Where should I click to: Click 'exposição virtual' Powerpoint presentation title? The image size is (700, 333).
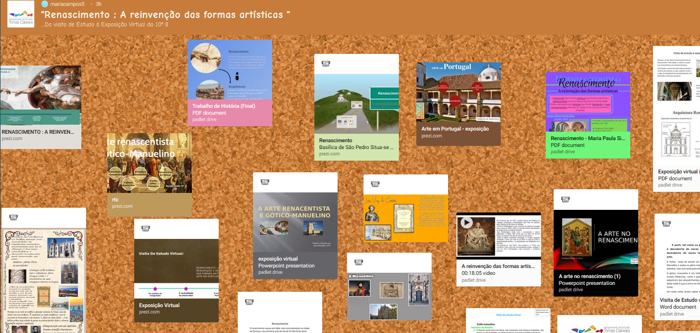coord(278,259)
